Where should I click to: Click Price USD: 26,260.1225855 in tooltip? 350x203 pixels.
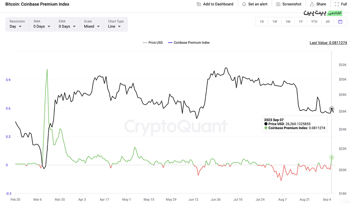click(287, 124)
